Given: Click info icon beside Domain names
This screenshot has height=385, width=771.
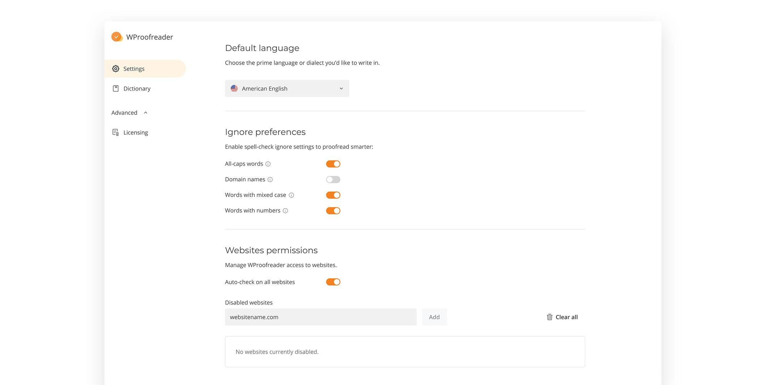Looking at the screenshot, I should point(270,180).
